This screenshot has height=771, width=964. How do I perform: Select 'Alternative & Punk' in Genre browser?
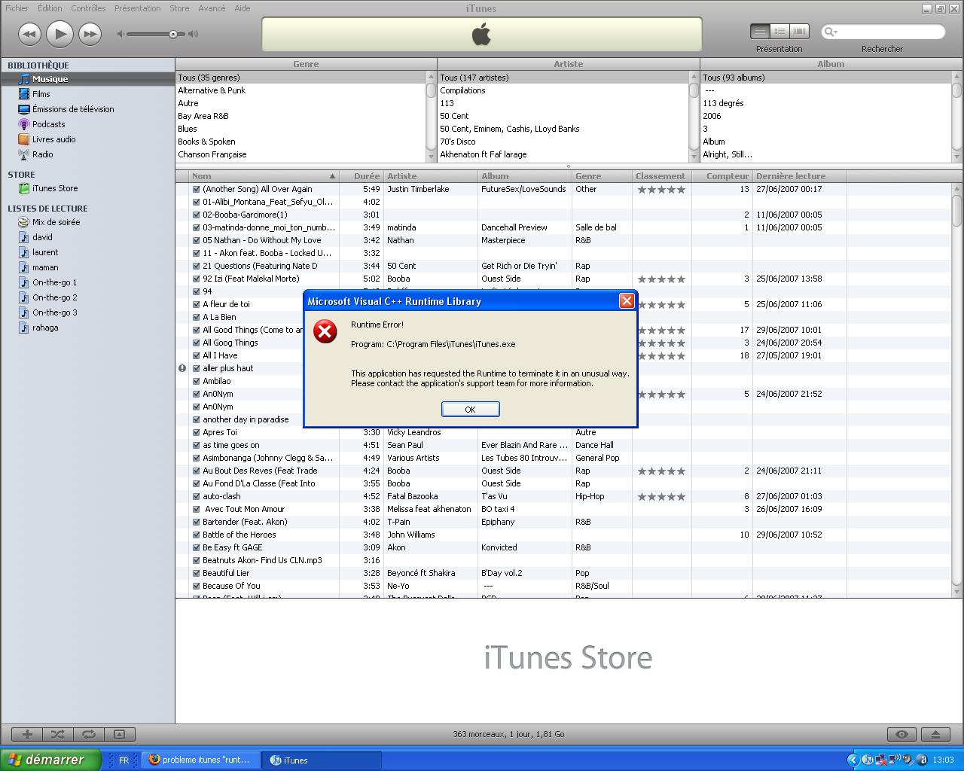pyautogui.click(x=301, y=90)
